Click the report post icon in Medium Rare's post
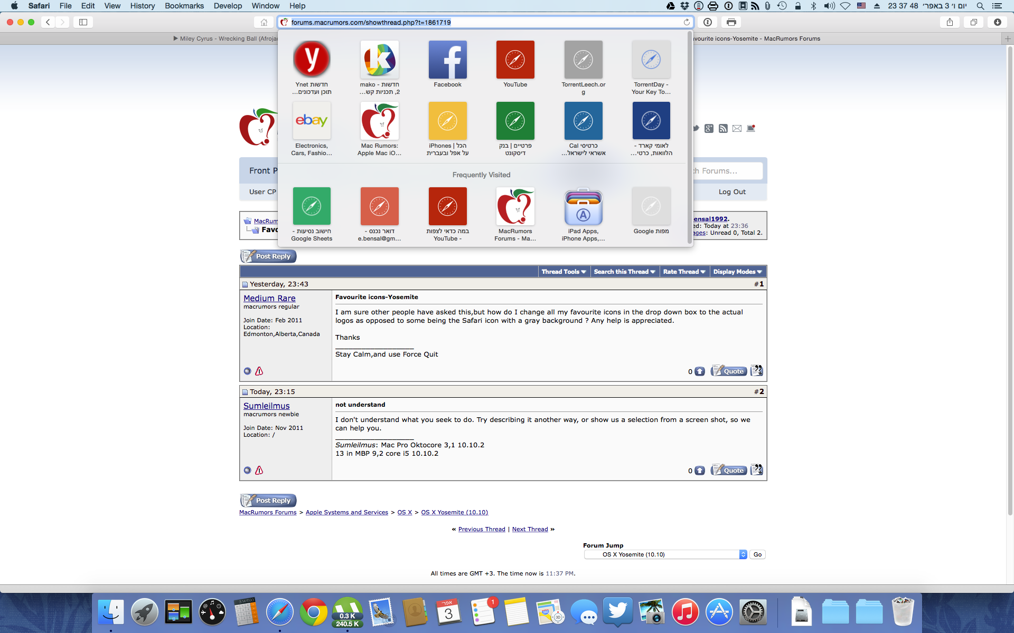 point(259,371)
